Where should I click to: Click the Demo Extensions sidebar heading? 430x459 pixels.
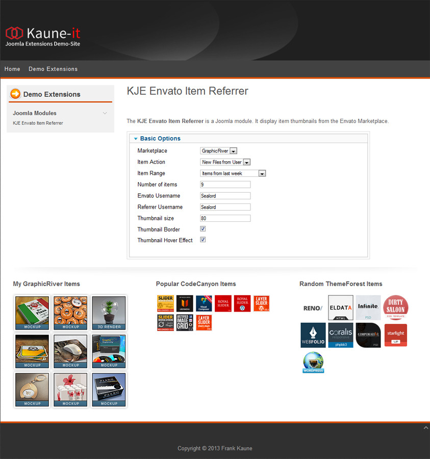(x=52, y=94)
